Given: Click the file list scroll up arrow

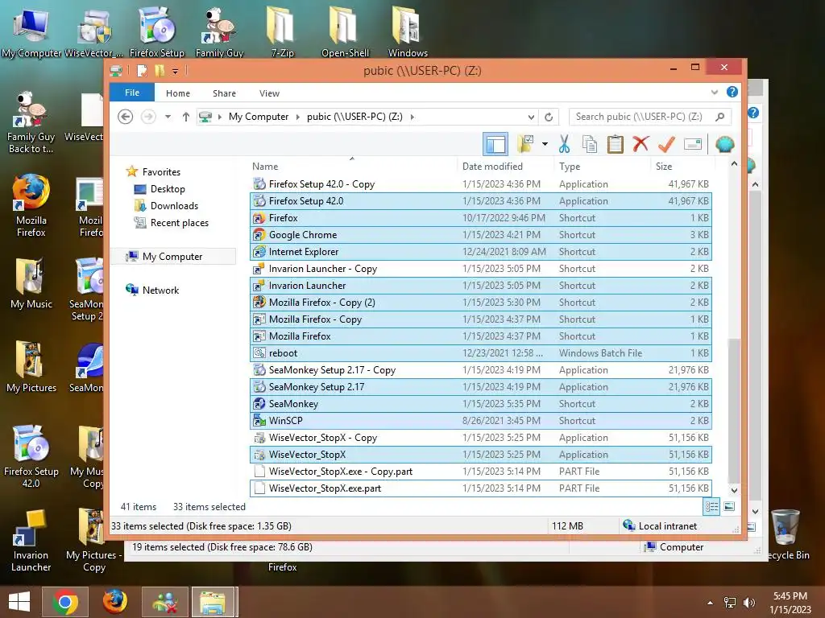Looking at the screenshot, I should point(734,164).
